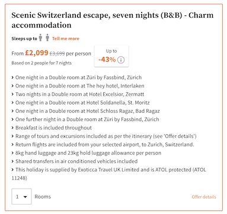Click the info icon beside -43%
This screenshot has width=227, height=214.
pyautogui.click(x=121, y=60)
